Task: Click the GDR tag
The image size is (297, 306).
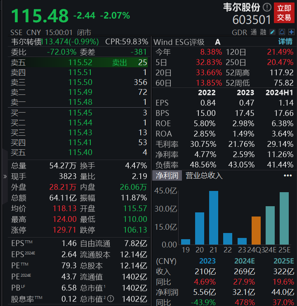Action: [x=239, y=32]
